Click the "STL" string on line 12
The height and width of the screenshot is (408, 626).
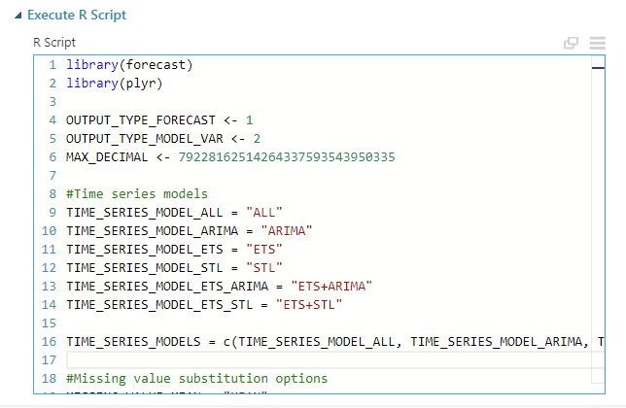pos(262,268)
